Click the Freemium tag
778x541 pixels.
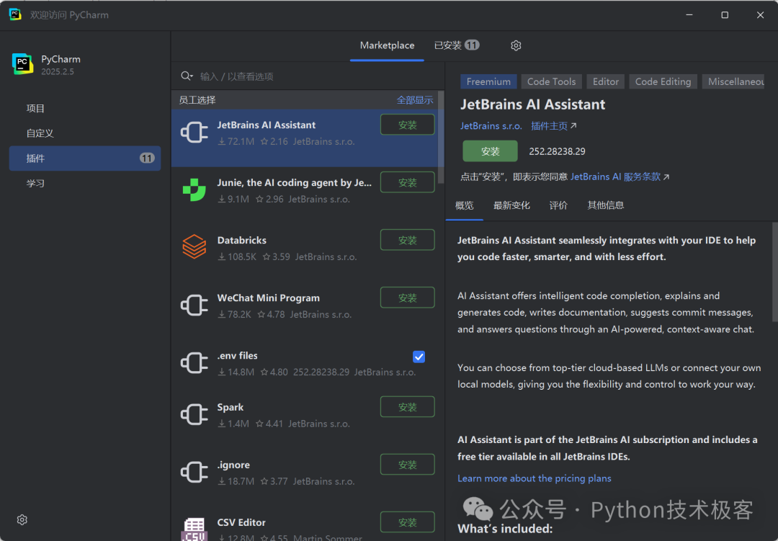(488, 81)
